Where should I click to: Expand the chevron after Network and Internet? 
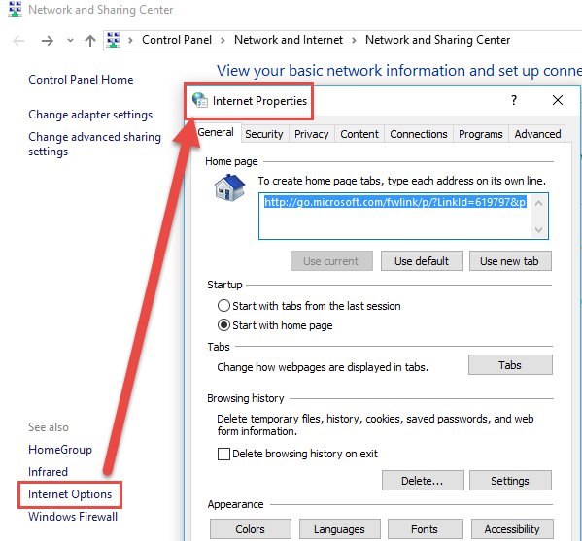(x=354, y=40)
